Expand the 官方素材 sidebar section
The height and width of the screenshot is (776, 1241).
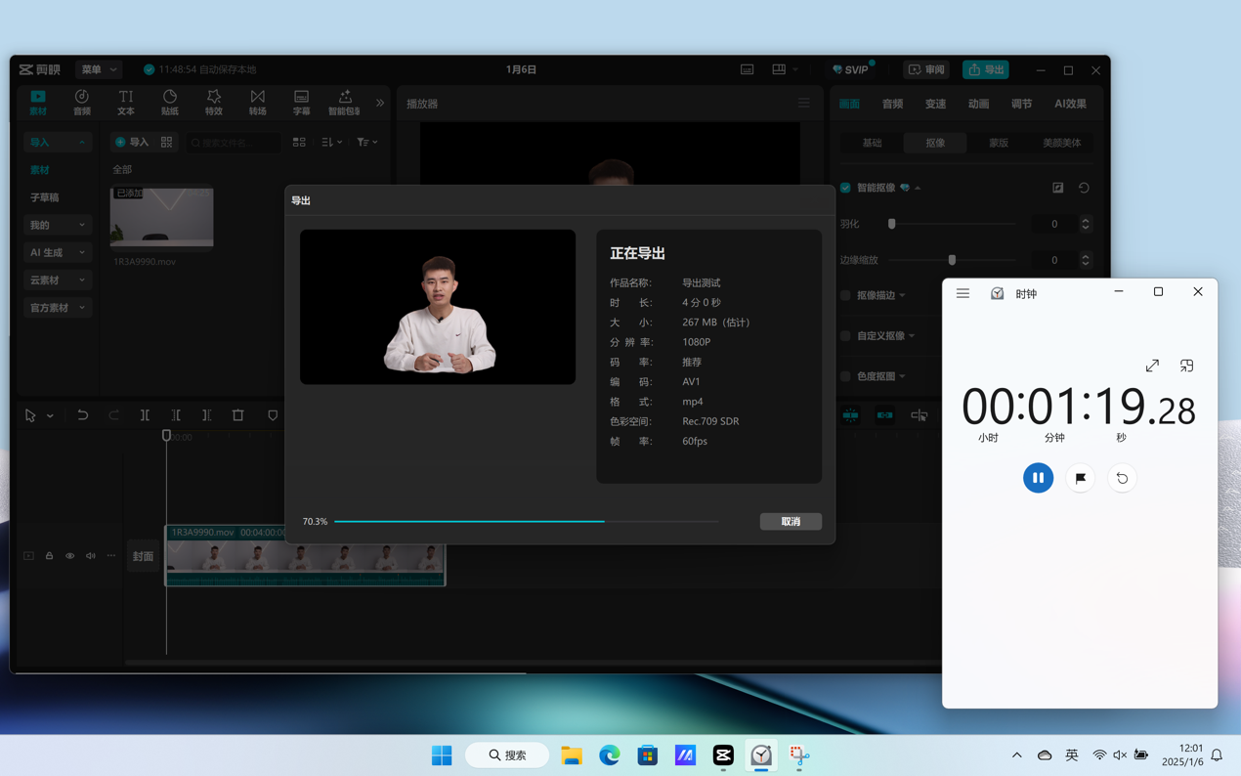[x=57, y=308]
